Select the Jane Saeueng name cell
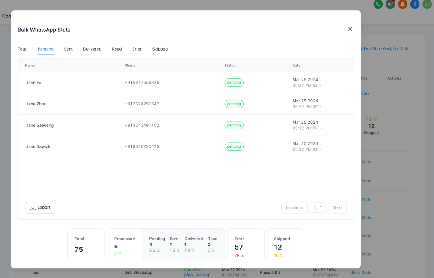 pyautogui.click(x=40, y=125)
